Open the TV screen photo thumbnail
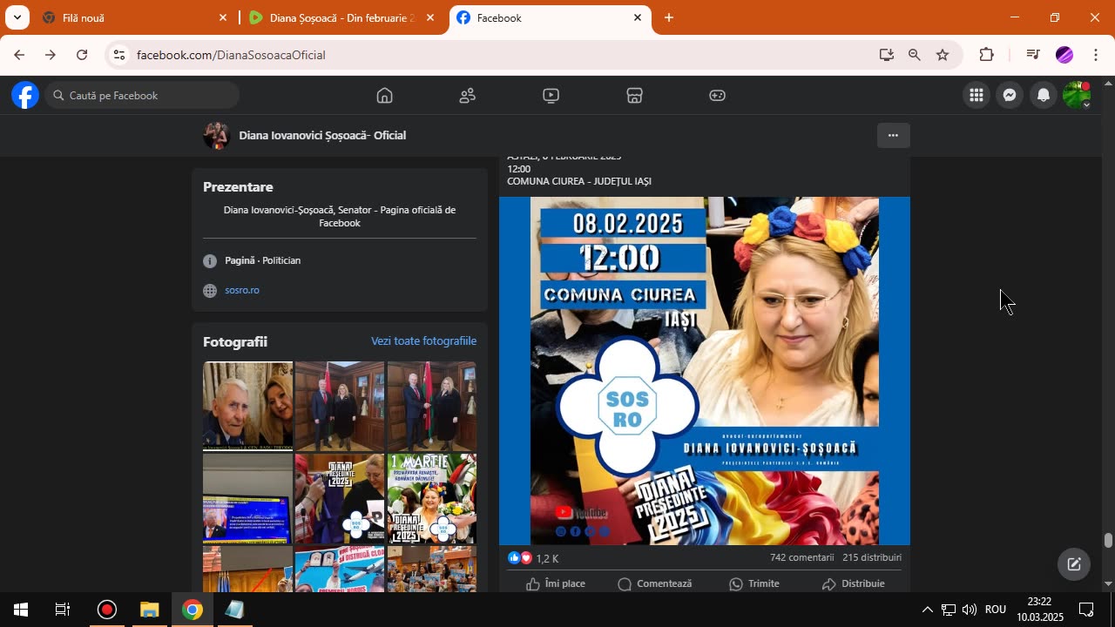 247,498
